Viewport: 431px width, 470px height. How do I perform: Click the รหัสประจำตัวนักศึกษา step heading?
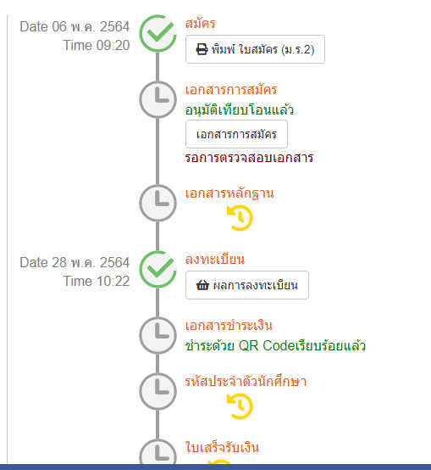(246, 382)
